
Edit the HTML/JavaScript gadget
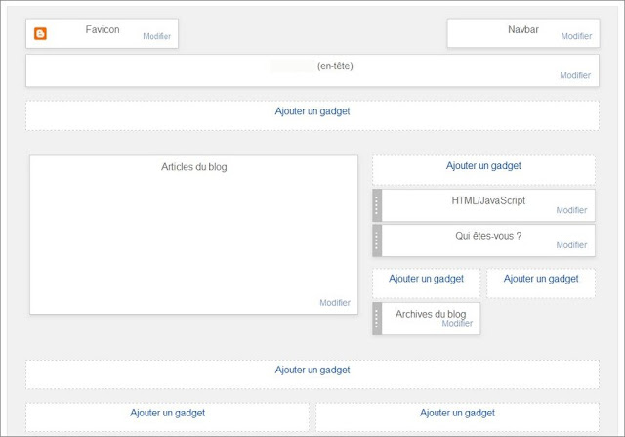tap(571, 210)
